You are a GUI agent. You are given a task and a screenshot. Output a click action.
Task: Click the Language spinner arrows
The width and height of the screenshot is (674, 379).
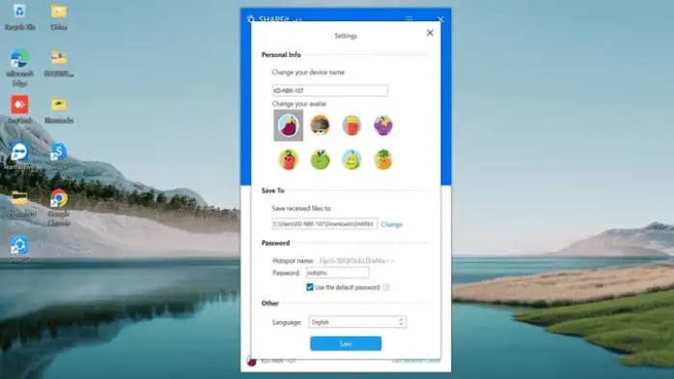click(x=401, y=322)
